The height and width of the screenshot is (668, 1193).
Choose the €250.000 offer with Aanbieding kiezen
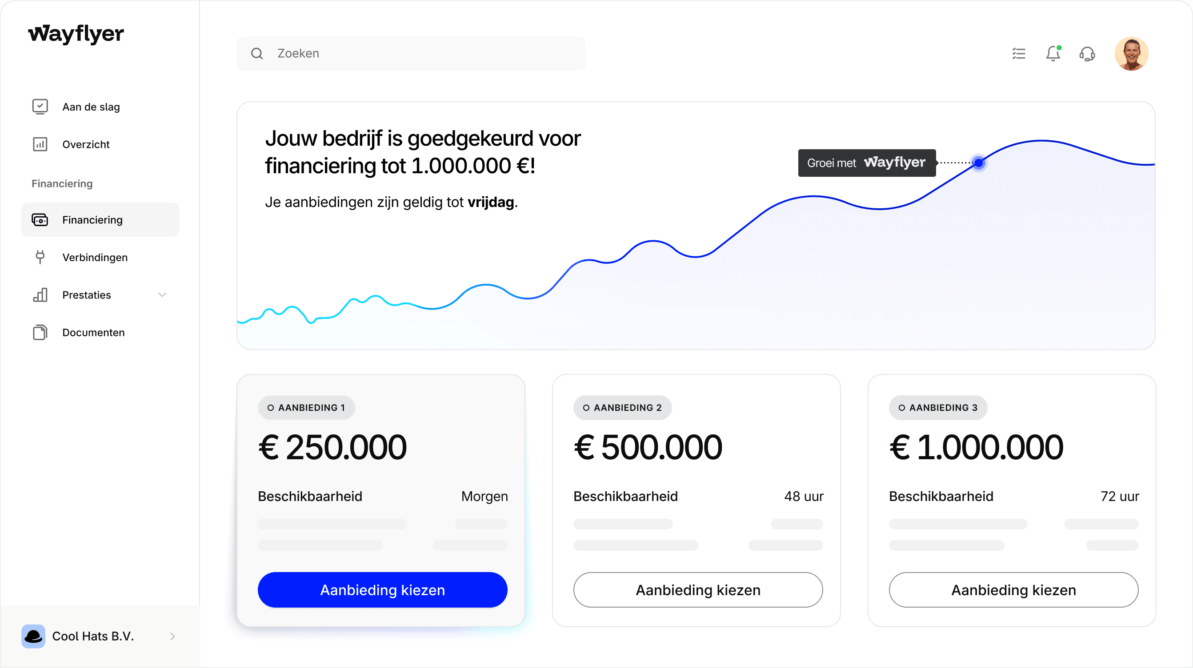pos(382,589)
